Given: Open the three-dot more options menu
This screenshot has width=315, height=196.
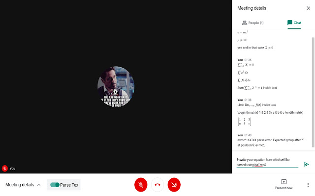Looking at the screenshot, I should [x=308, y=185].
